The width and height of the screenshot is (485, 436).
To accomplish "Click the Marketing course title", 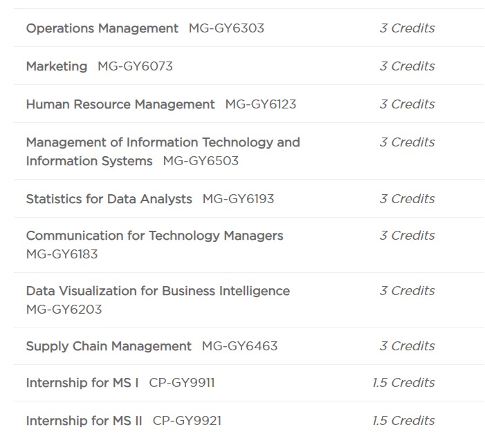I will click(x=57, y=66).
